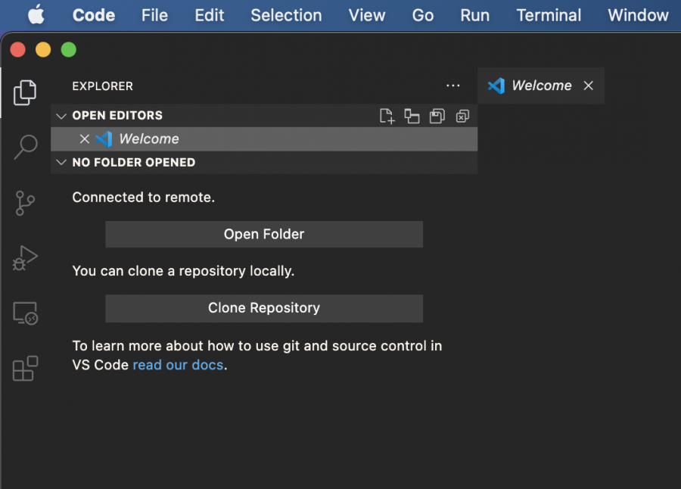Expand the No Folder Opened section
The height and width of the screenshot is (489, 681).
pos(61,162)
